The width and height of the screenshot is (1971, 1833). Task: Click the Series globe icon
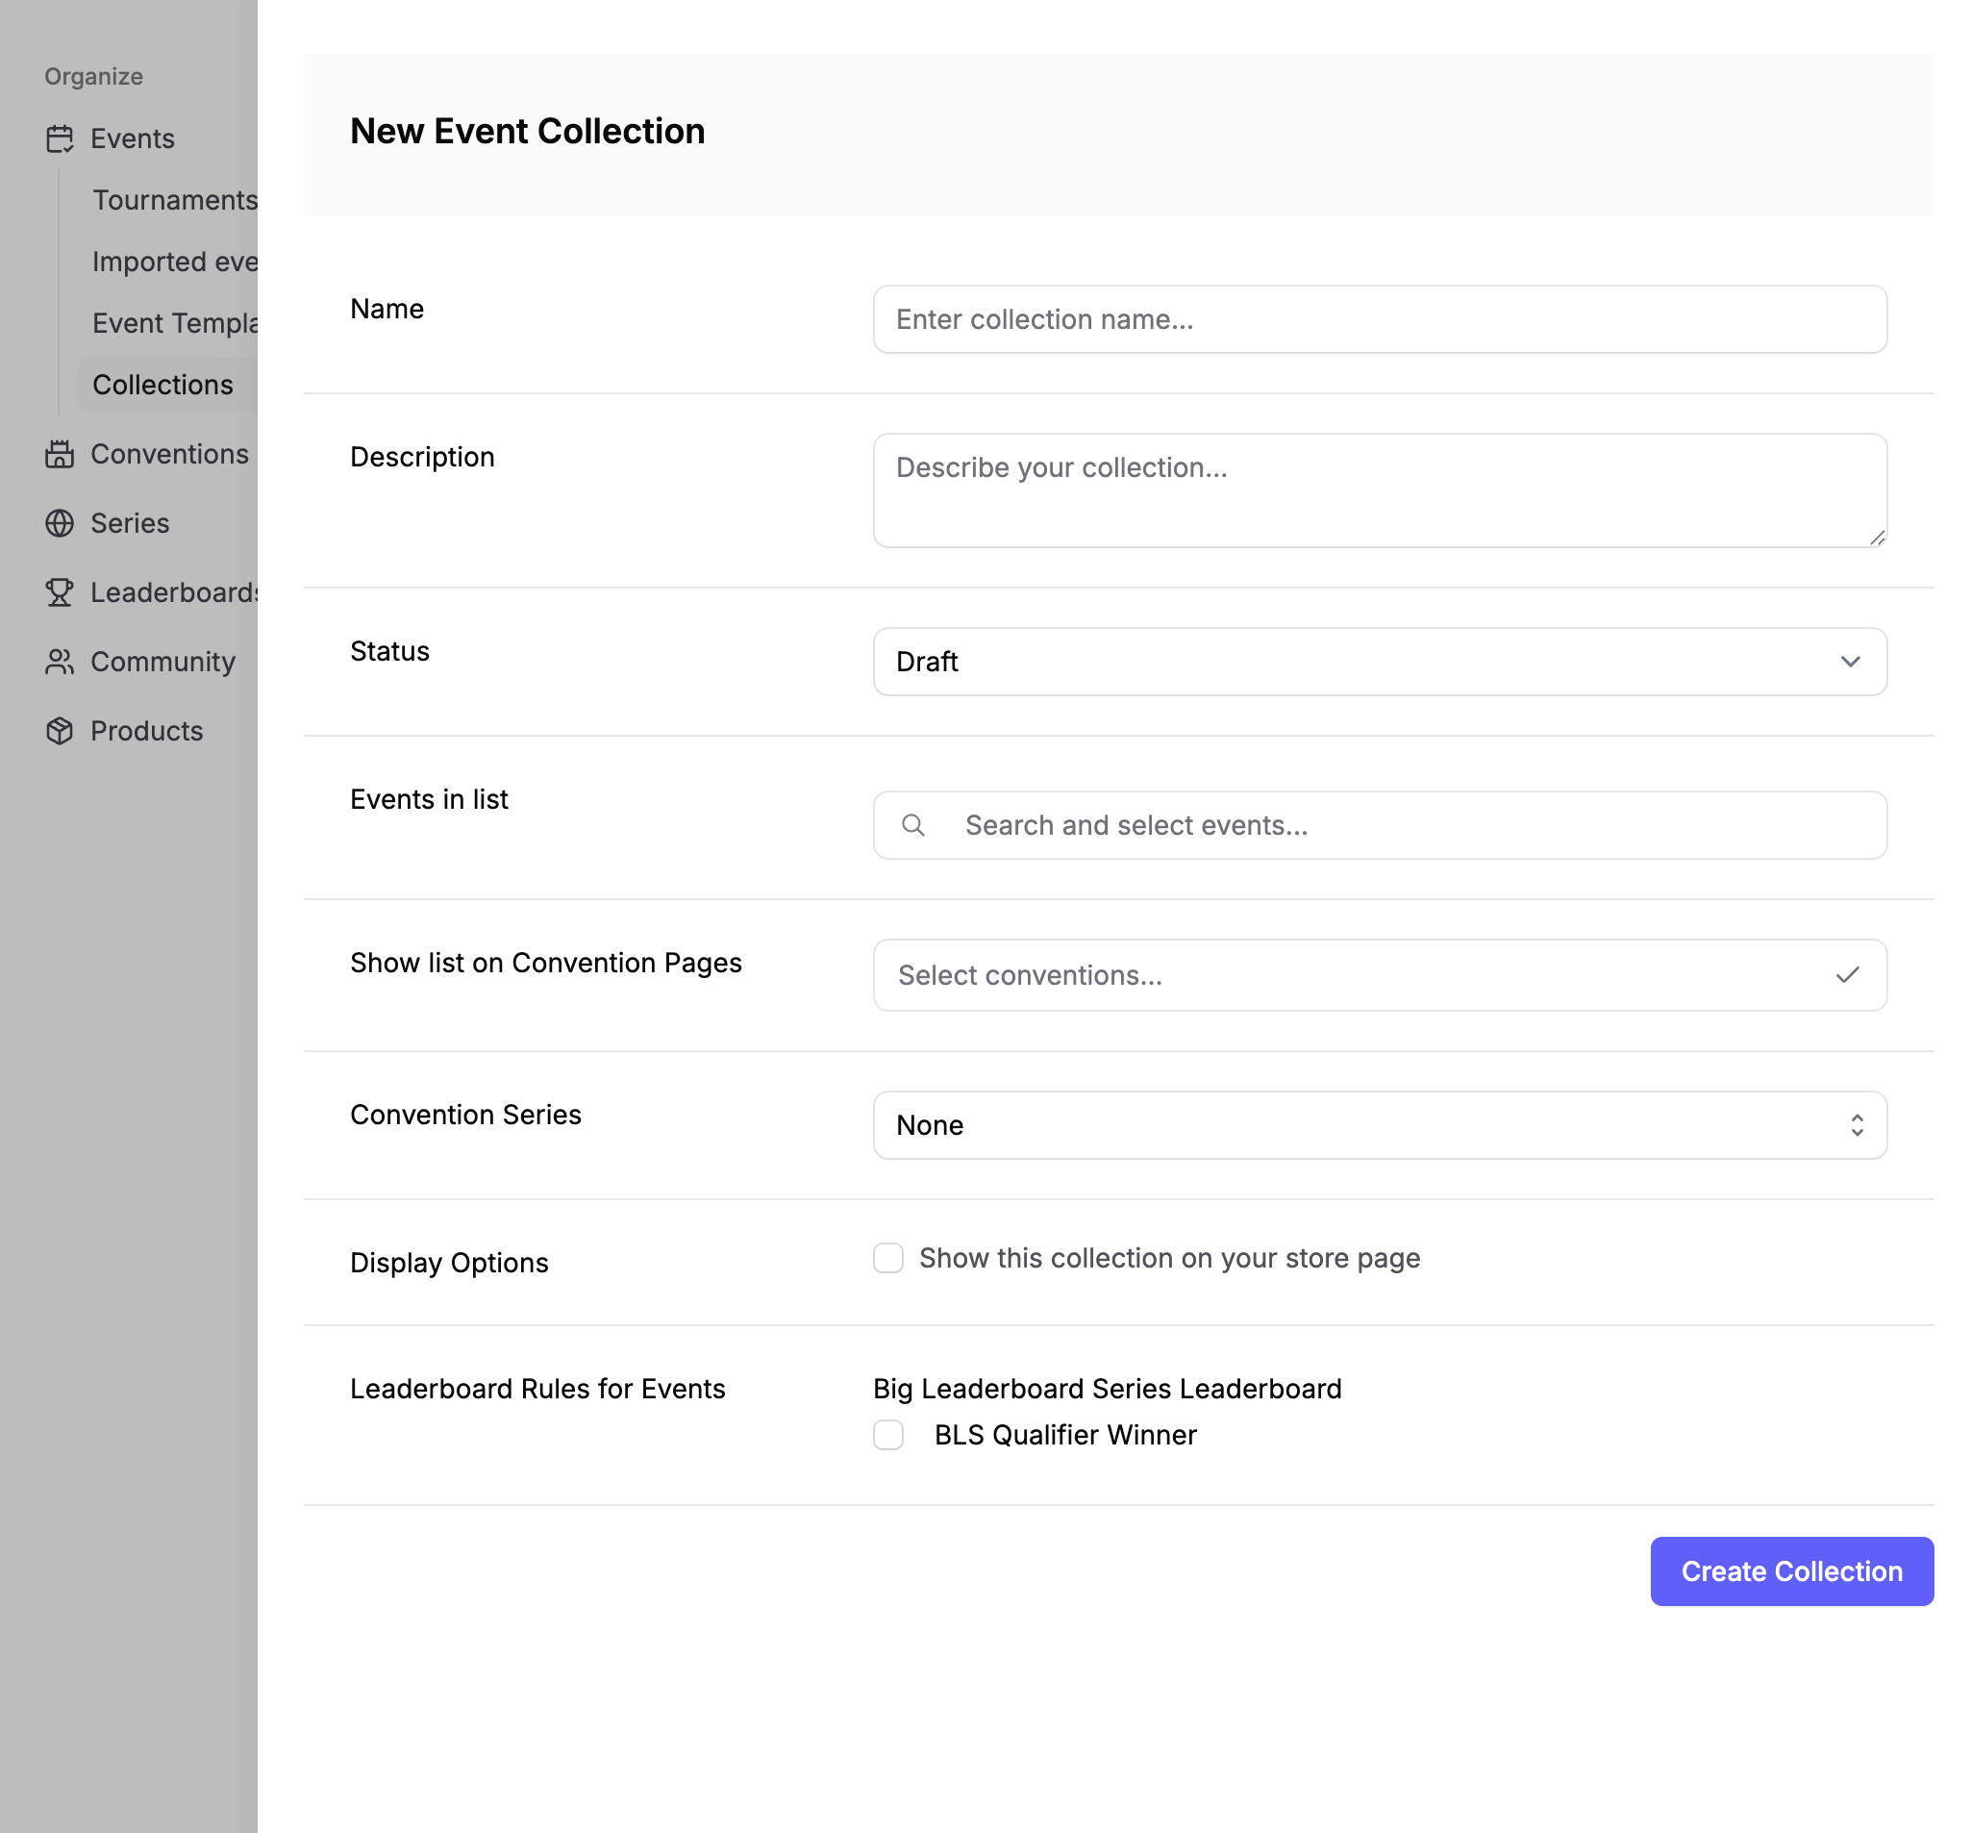tap(60, 524)
